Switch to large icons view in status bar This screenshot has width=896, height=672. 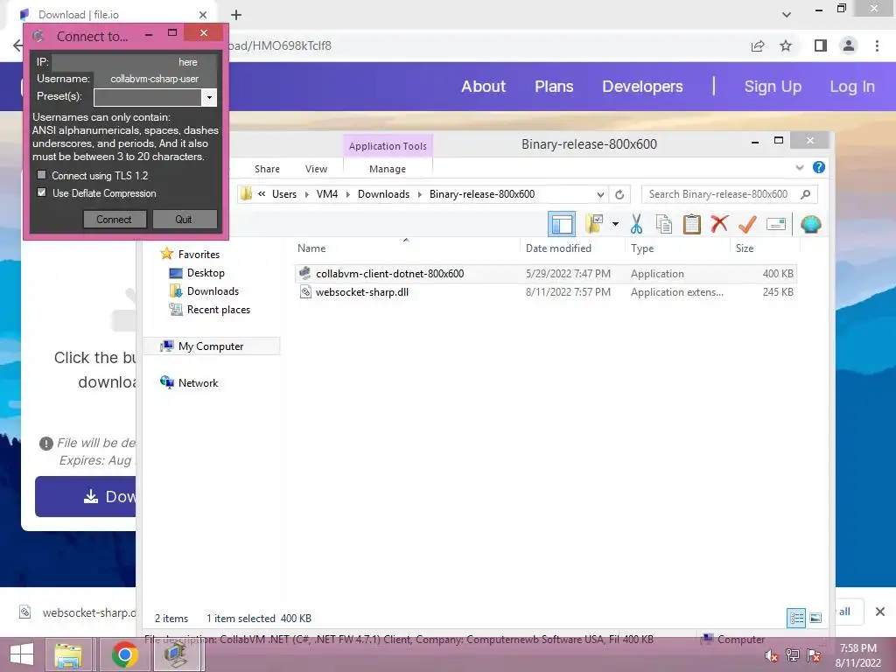pos(815,618)
